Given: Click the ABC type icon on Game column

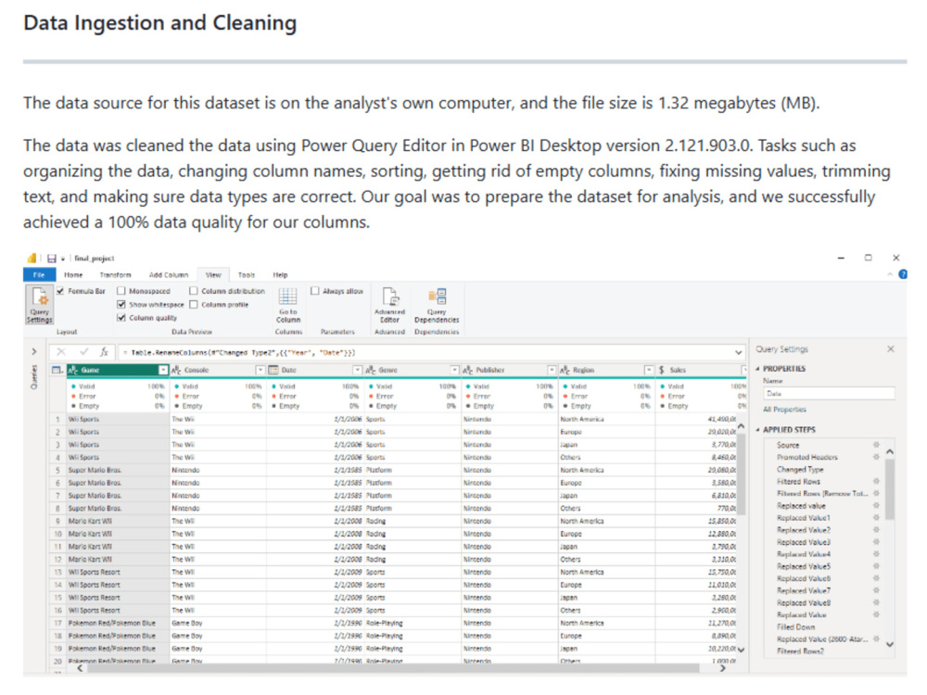Looking at the screenshot, I should coord(73,370).
